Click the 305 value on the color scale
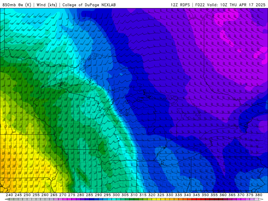The height and width of the screenshot is (201, 268). pos(125,195)
